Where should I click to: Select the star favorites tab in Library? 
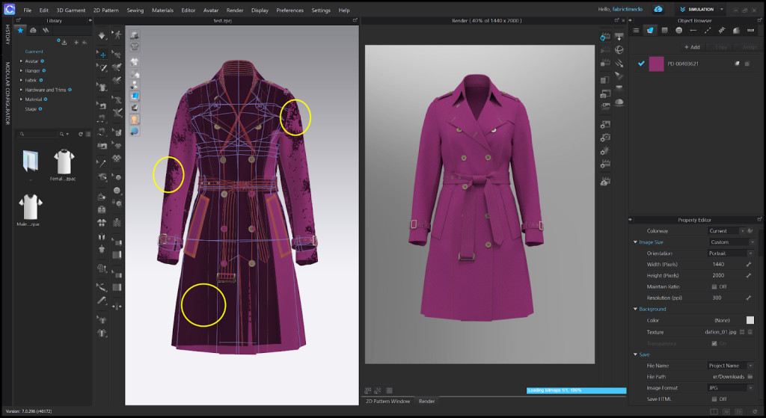20,31
